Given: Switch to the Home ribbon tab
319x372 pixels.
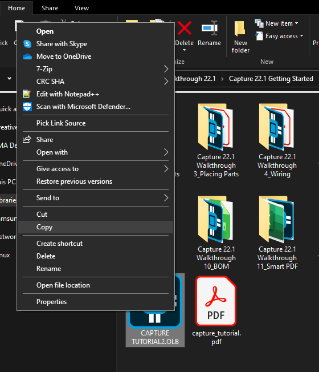Looking at the screenshot, I should 17,8.
